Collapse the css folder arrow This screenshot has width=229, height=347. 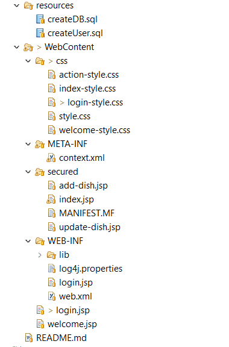pyautogui.click(x=28, y=61)
